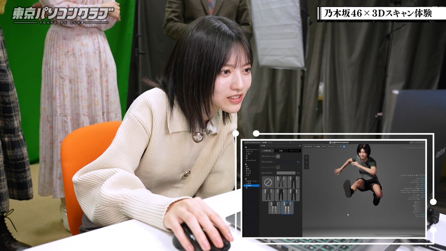Click the plus icon in viewport side strip
The height and width of the screenshot is (251, 446).
pos(307,167)
